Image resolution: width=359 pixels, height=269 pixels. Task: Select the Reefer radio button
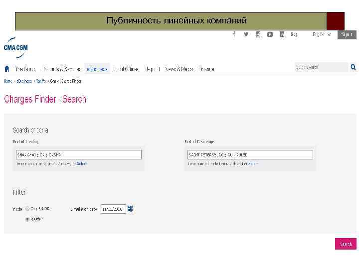pyautogui.click(x=27, y=219)
